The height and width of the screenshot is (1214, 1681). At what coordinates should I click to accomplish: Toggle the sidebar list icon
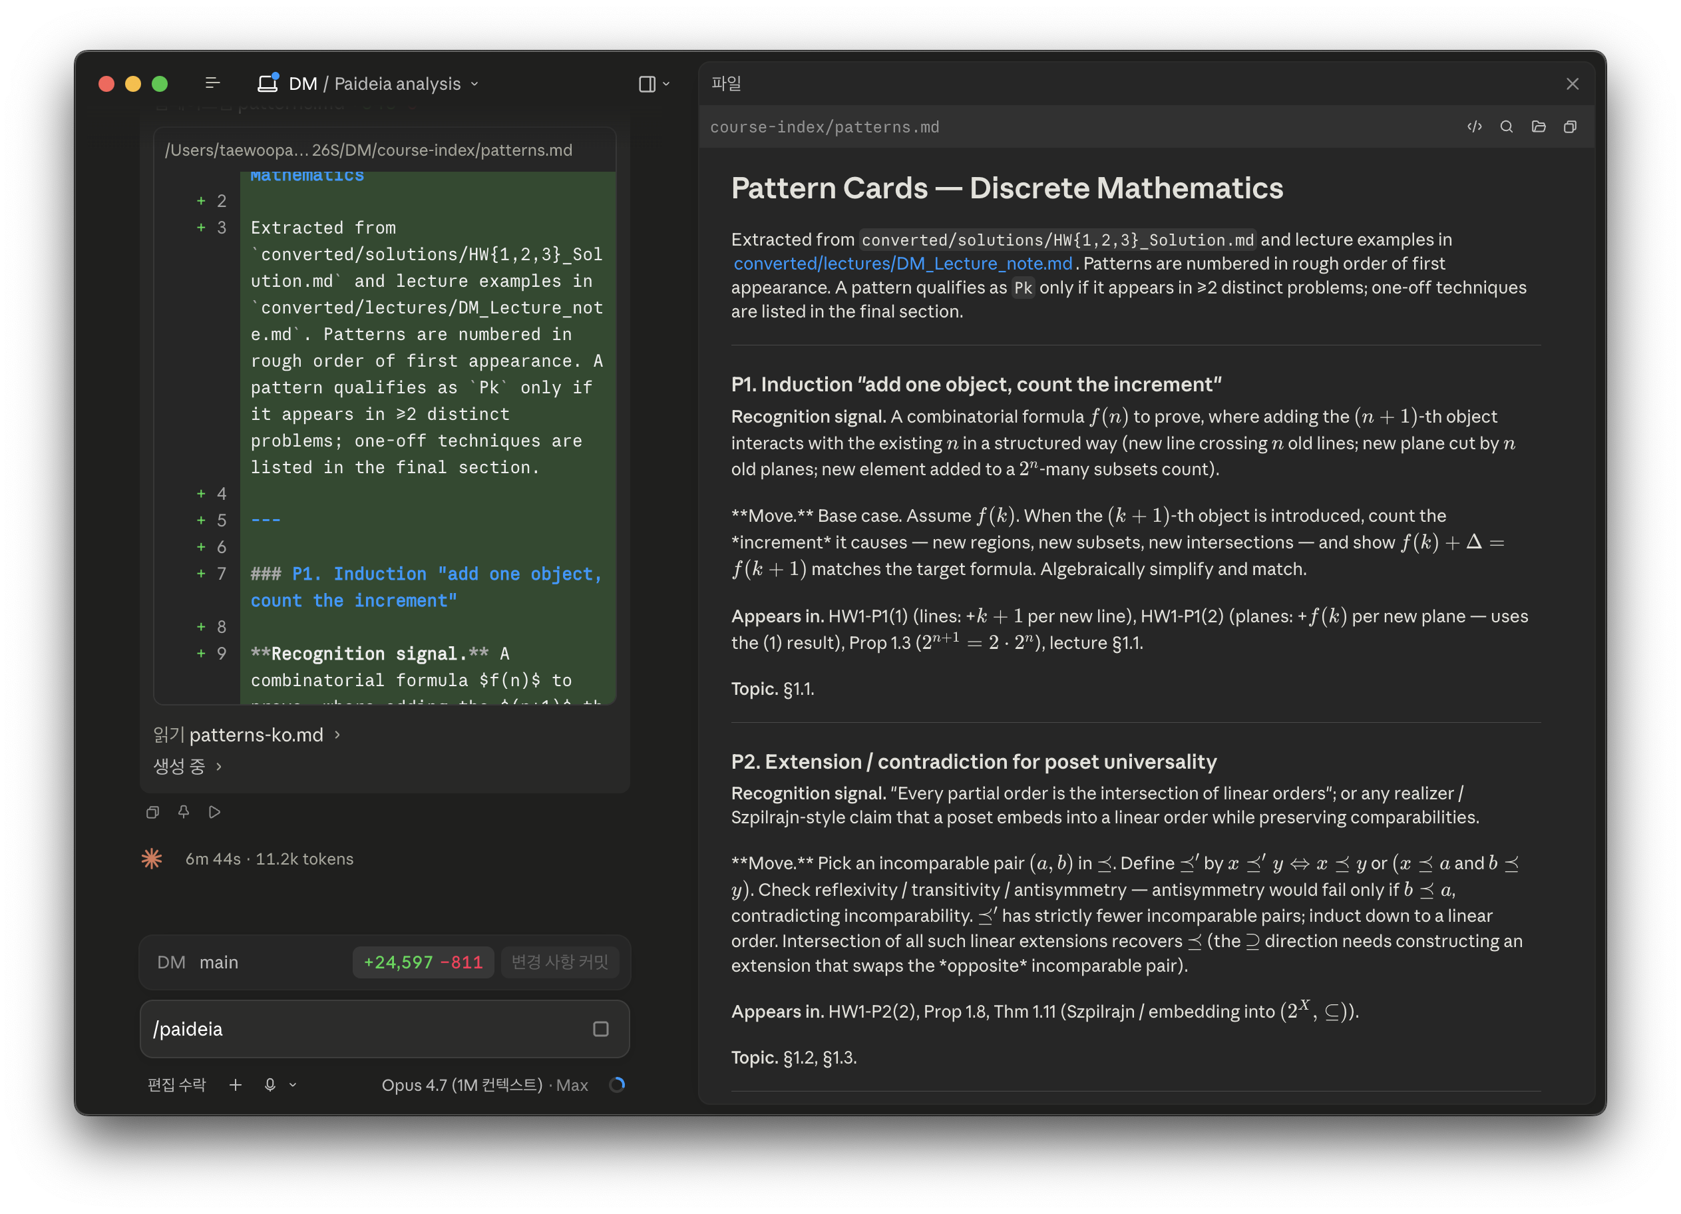[212, 84]
